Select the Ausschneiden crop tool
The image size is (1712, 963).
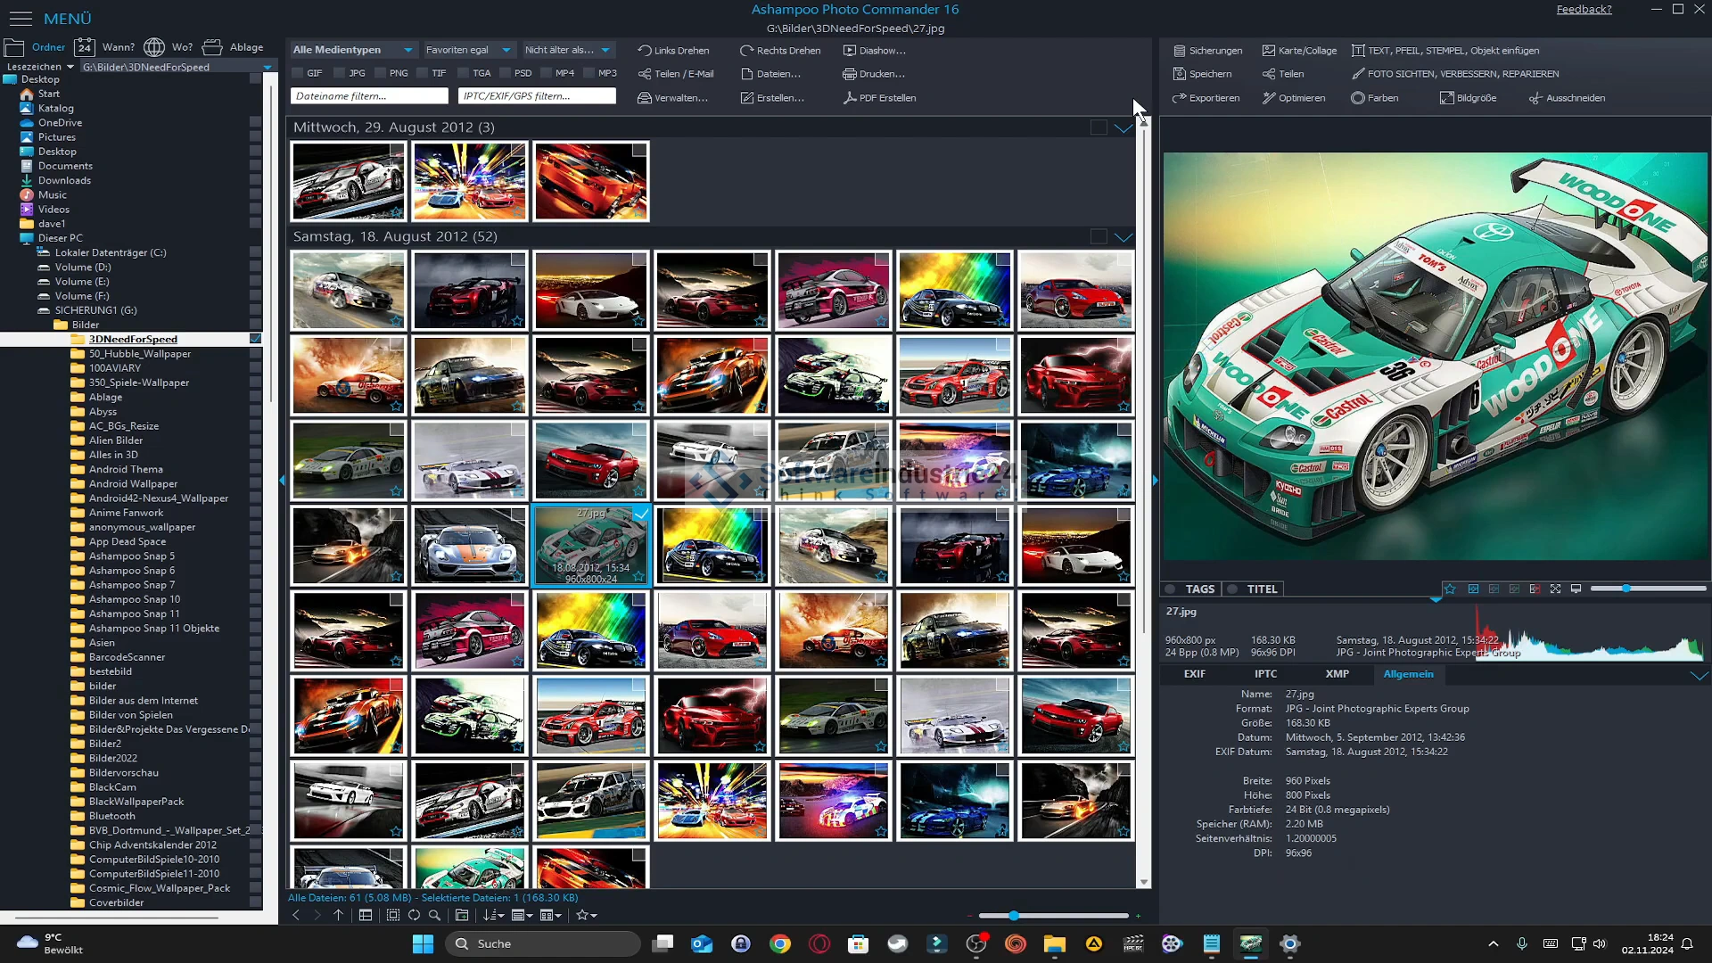[1567, 98]
